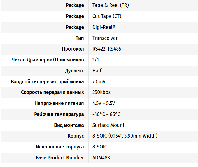Click the 8-SOIC (0.154", 3.90mm Width) value
Screen dimensions: 198x167
125,136
